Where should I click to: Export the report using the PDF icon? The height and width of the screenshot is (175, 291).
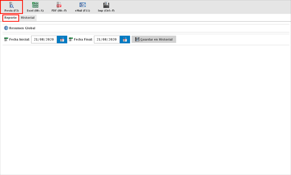[x=59, y=5]
